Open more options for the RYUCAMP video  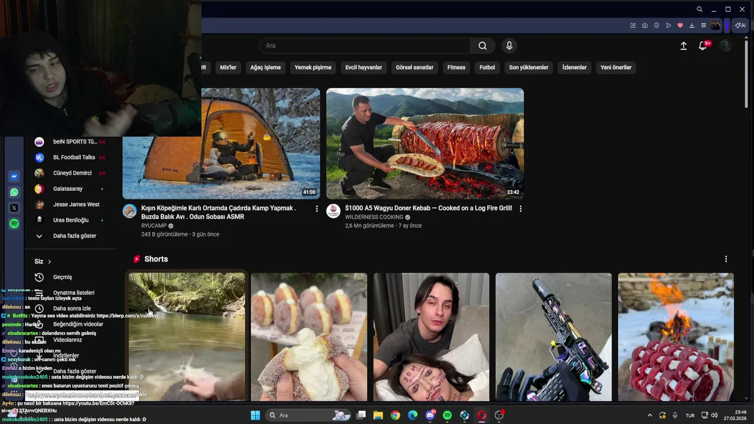(316, 208)
